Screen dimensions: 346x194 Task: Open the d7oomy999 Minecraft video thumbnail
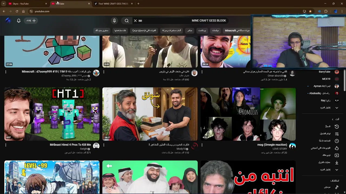(x=52, y=51)
